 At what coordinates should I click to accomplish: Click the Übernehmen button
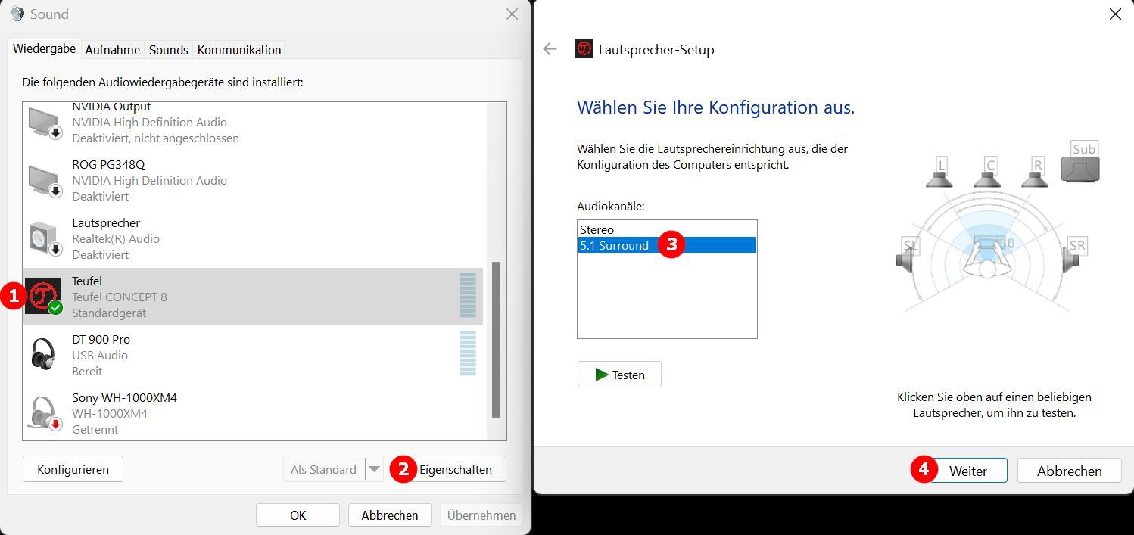481,515
